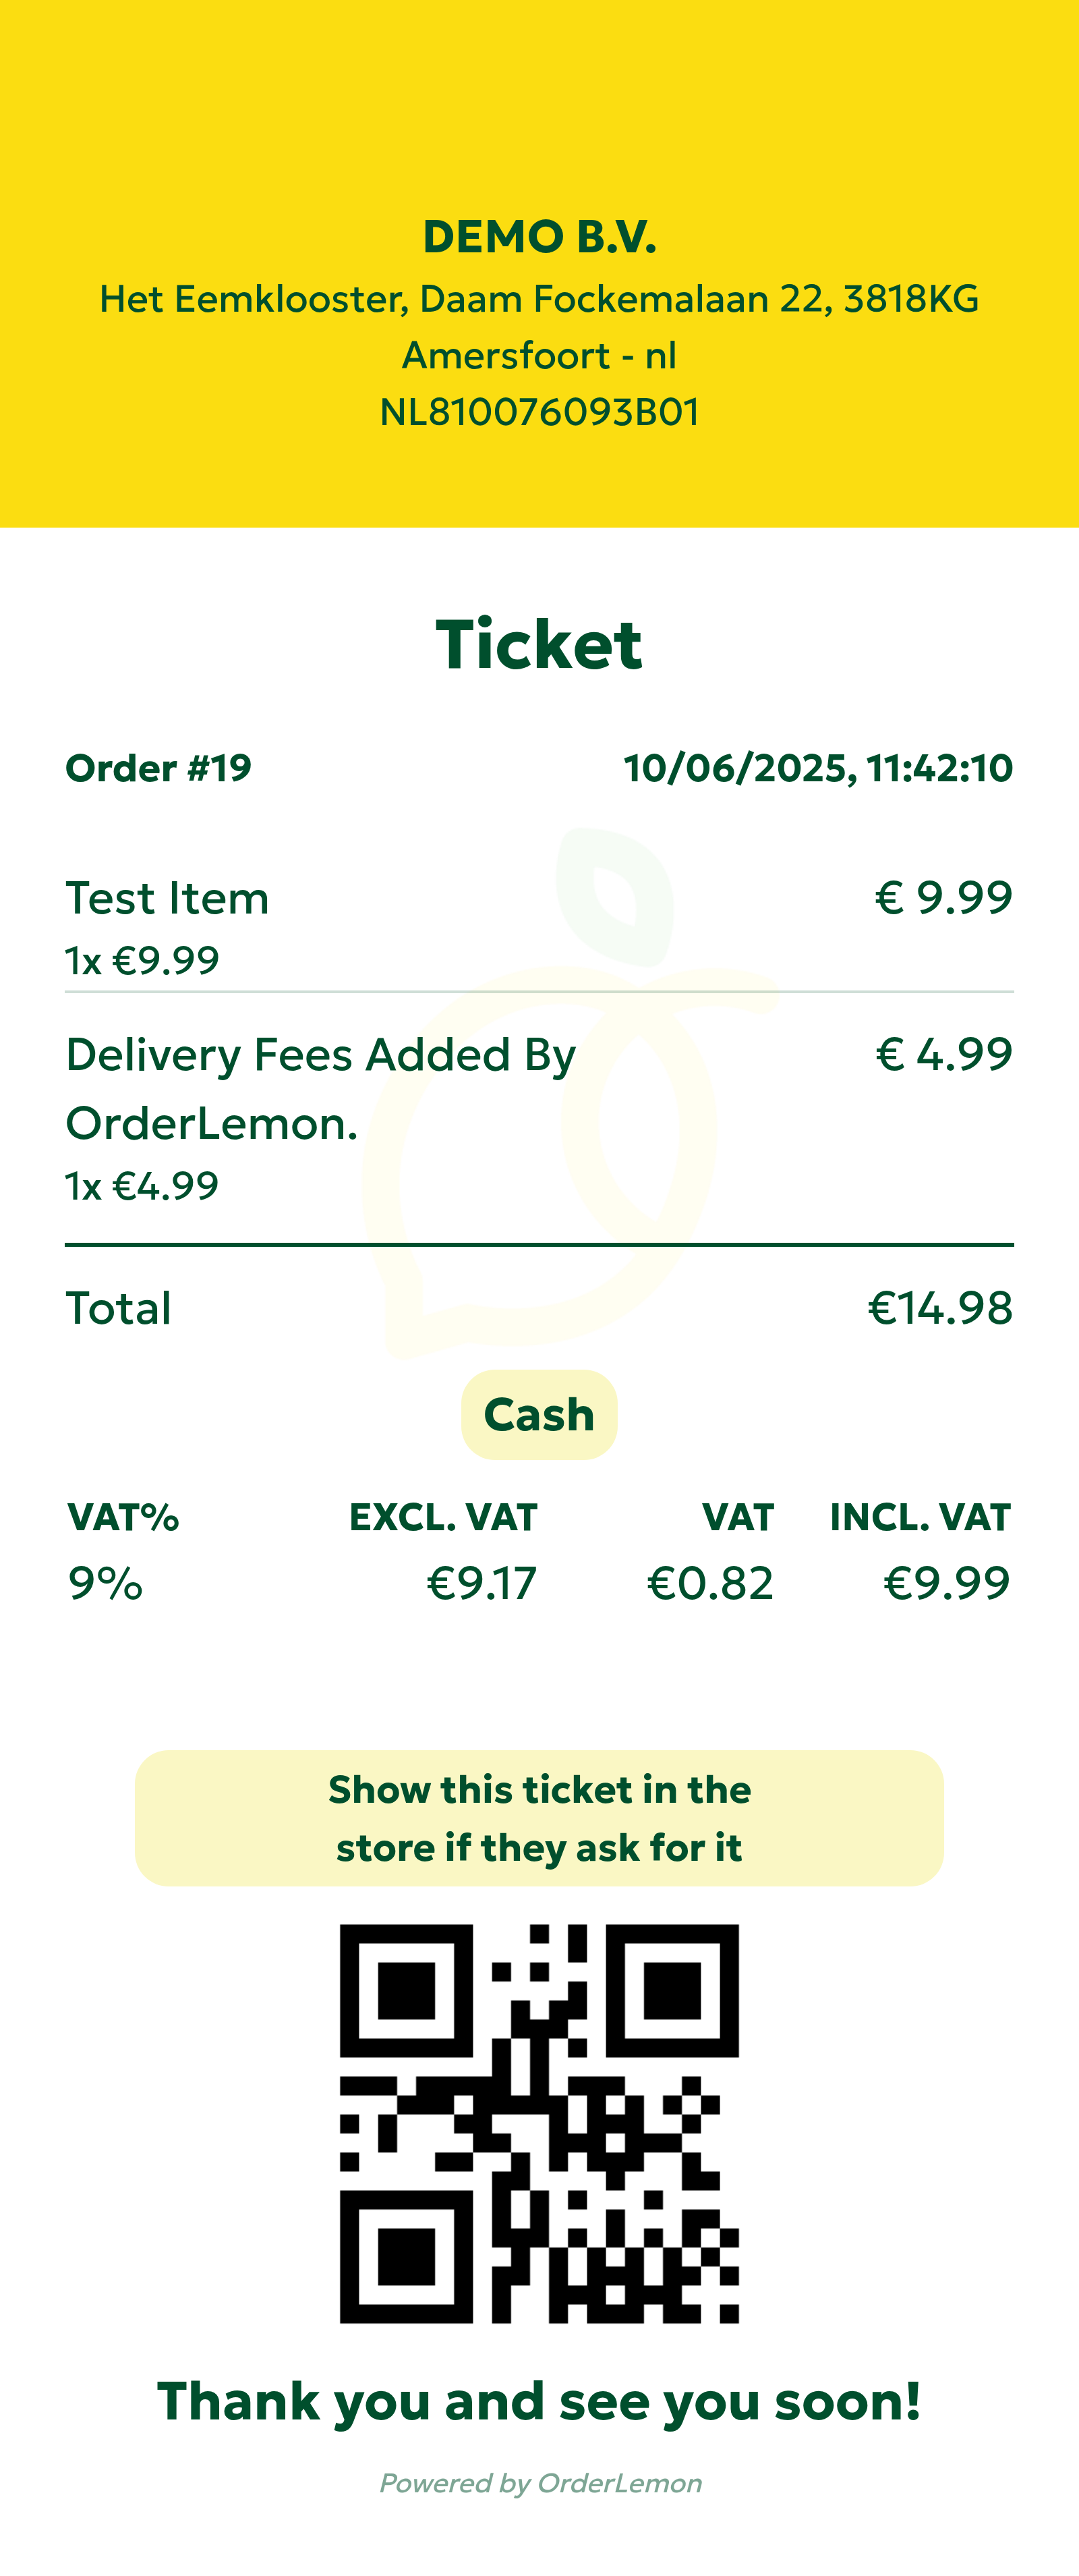Click the Het Eemklooster address line

[539, 299]
